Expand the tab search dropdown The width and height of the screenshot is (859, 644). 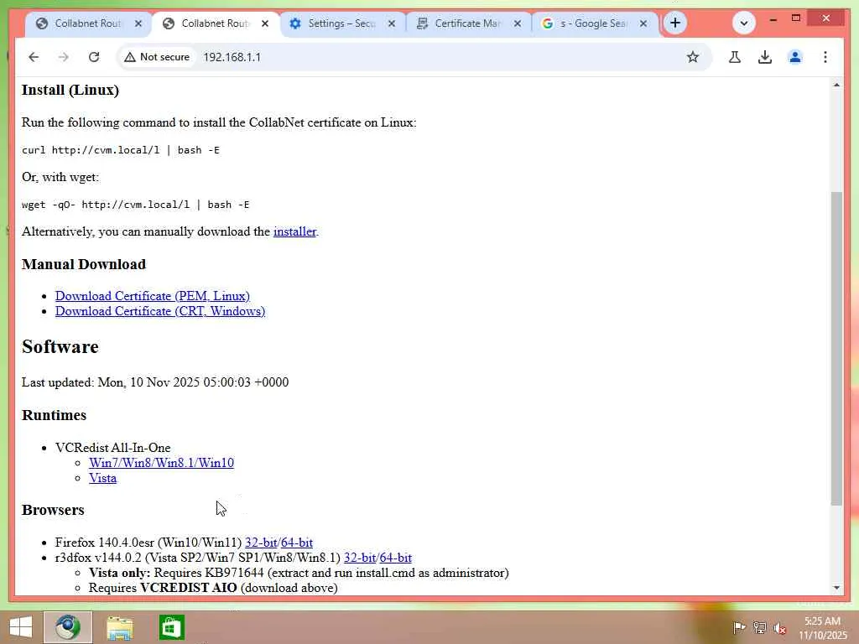[x=743, y=23]
